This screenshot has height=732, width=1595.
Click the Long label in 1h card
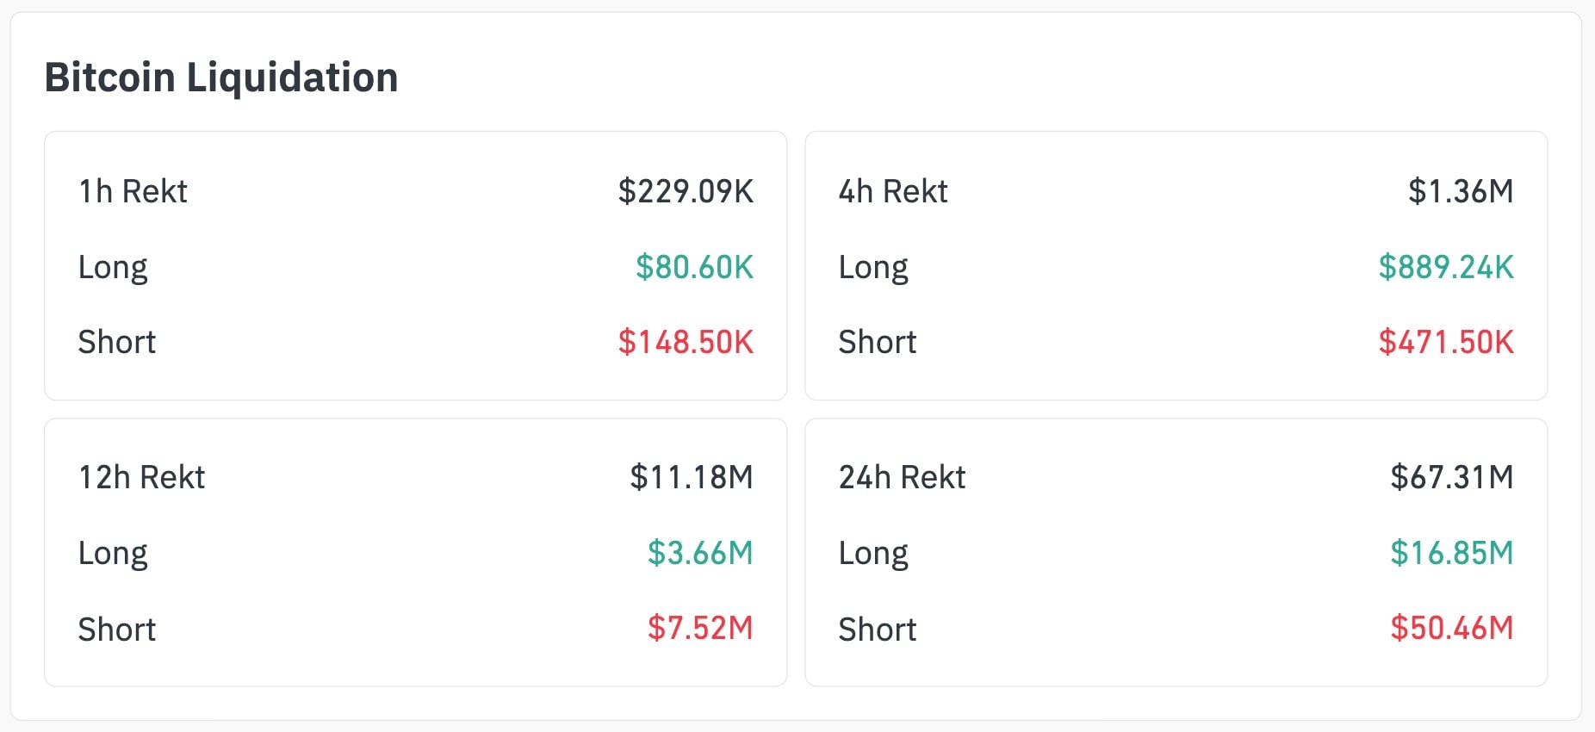[x=113, y=267]
